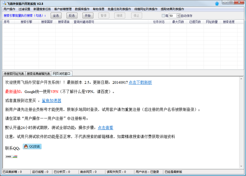Open the 提取结果列表操作 menu

[x=173, y=9]
